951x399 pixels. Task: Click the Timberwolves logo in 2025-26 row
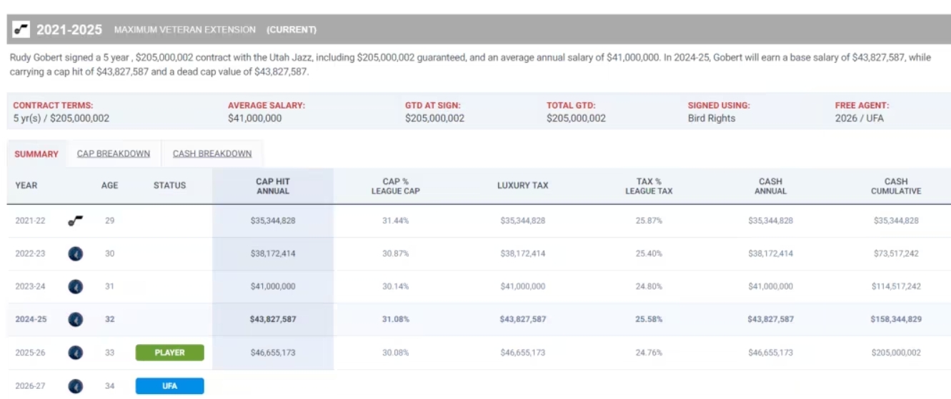pyautogui.click(x=75, y=353)
